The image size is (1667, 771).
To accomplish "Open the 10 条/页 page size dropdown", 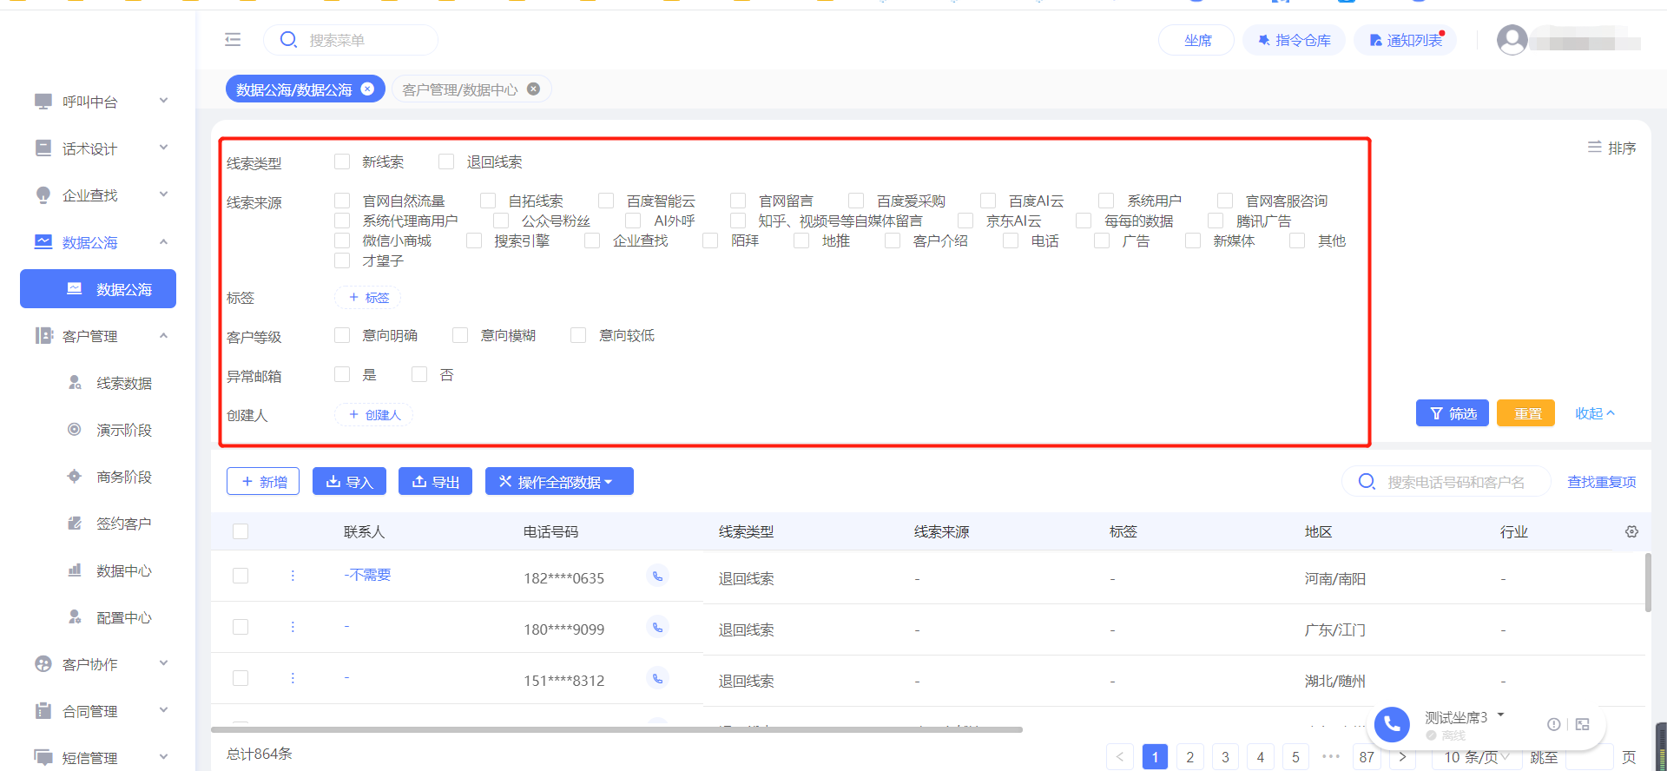I will point(1476,757).
